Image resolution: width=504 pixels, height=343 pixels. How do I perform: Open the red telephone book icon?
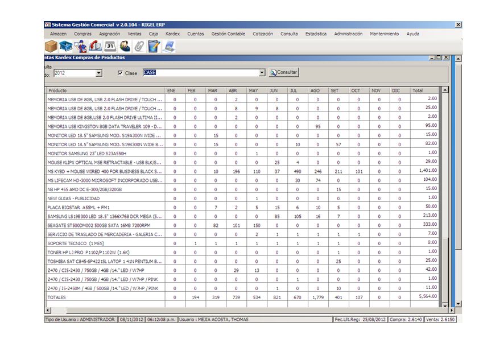(96, 47)
